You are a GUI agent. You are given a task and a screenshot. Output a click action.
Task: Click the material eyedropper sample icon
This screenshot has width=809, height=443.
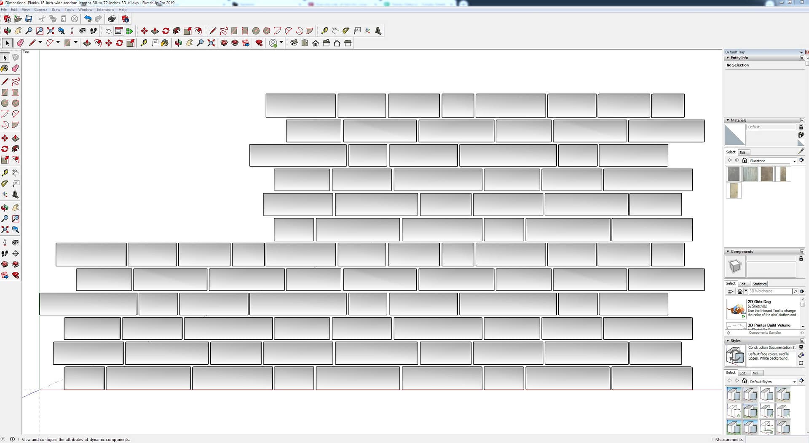(801, 151)
